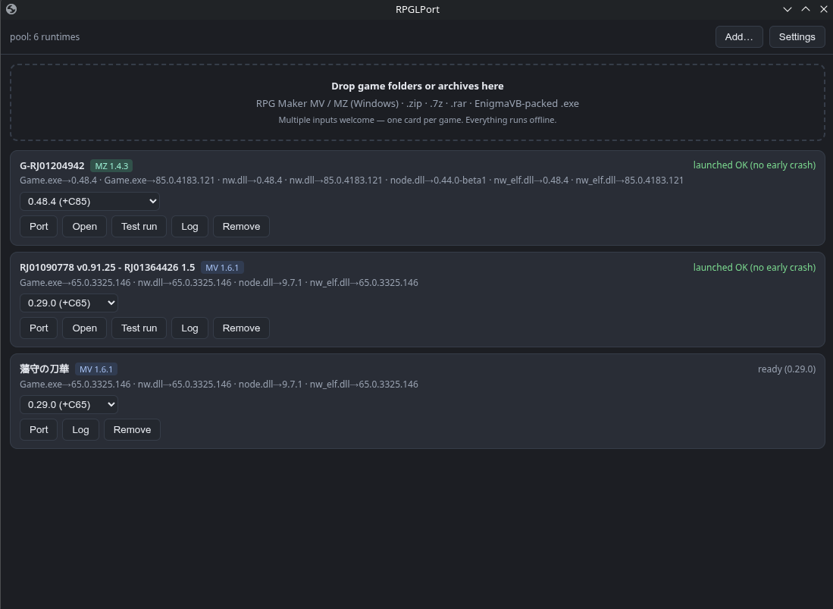Click RJ01090778 card's Game.exe version details line

pyautogui.click(x=219, y=282)
